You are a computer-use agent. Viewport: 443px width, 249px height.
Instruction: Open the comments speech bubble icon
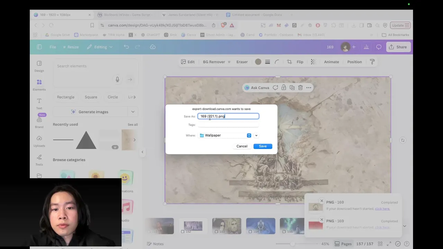(x=379, y=47)
